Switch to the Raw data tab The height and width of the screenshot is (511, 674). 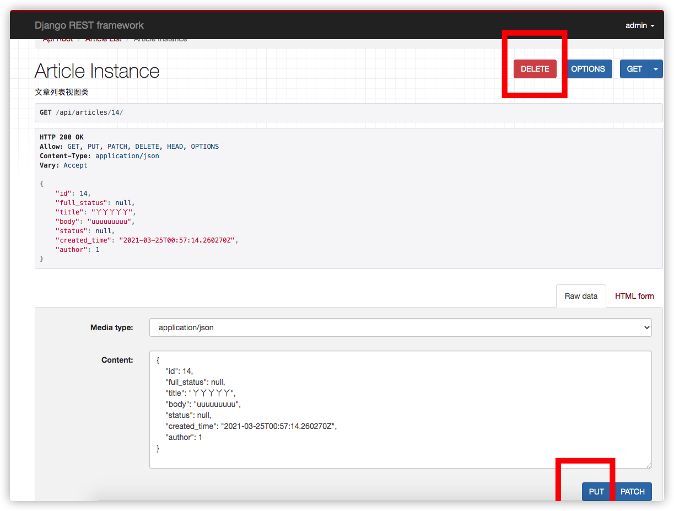coord(581,296)
